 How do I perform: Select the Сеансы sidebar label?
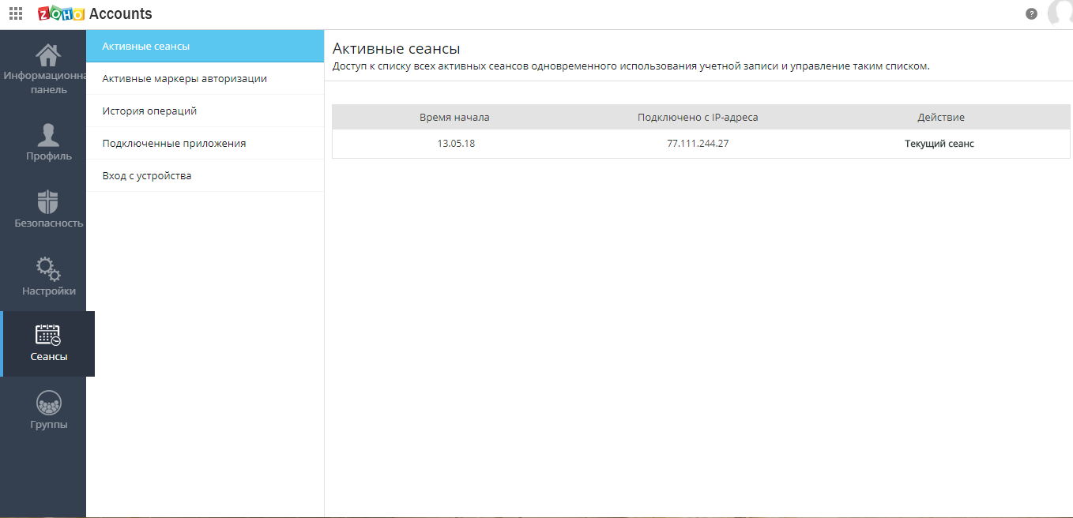48,357
